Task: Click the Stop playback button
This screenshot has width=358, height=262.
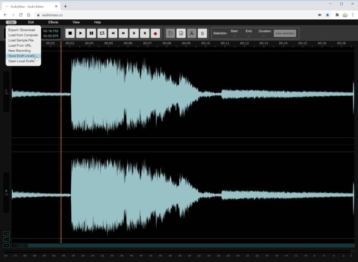Action: [70, 33]
